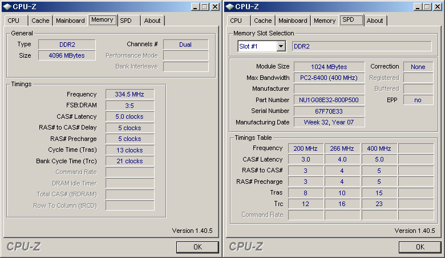Click OK in the right SPD window

pos(420,247)
